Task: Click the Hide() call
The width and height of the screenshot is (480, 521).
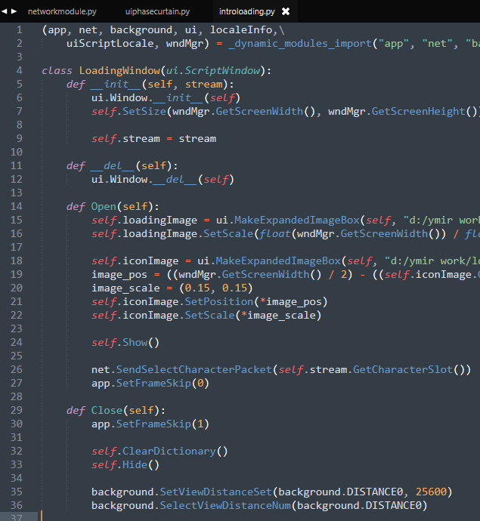Action: (141, 464)
